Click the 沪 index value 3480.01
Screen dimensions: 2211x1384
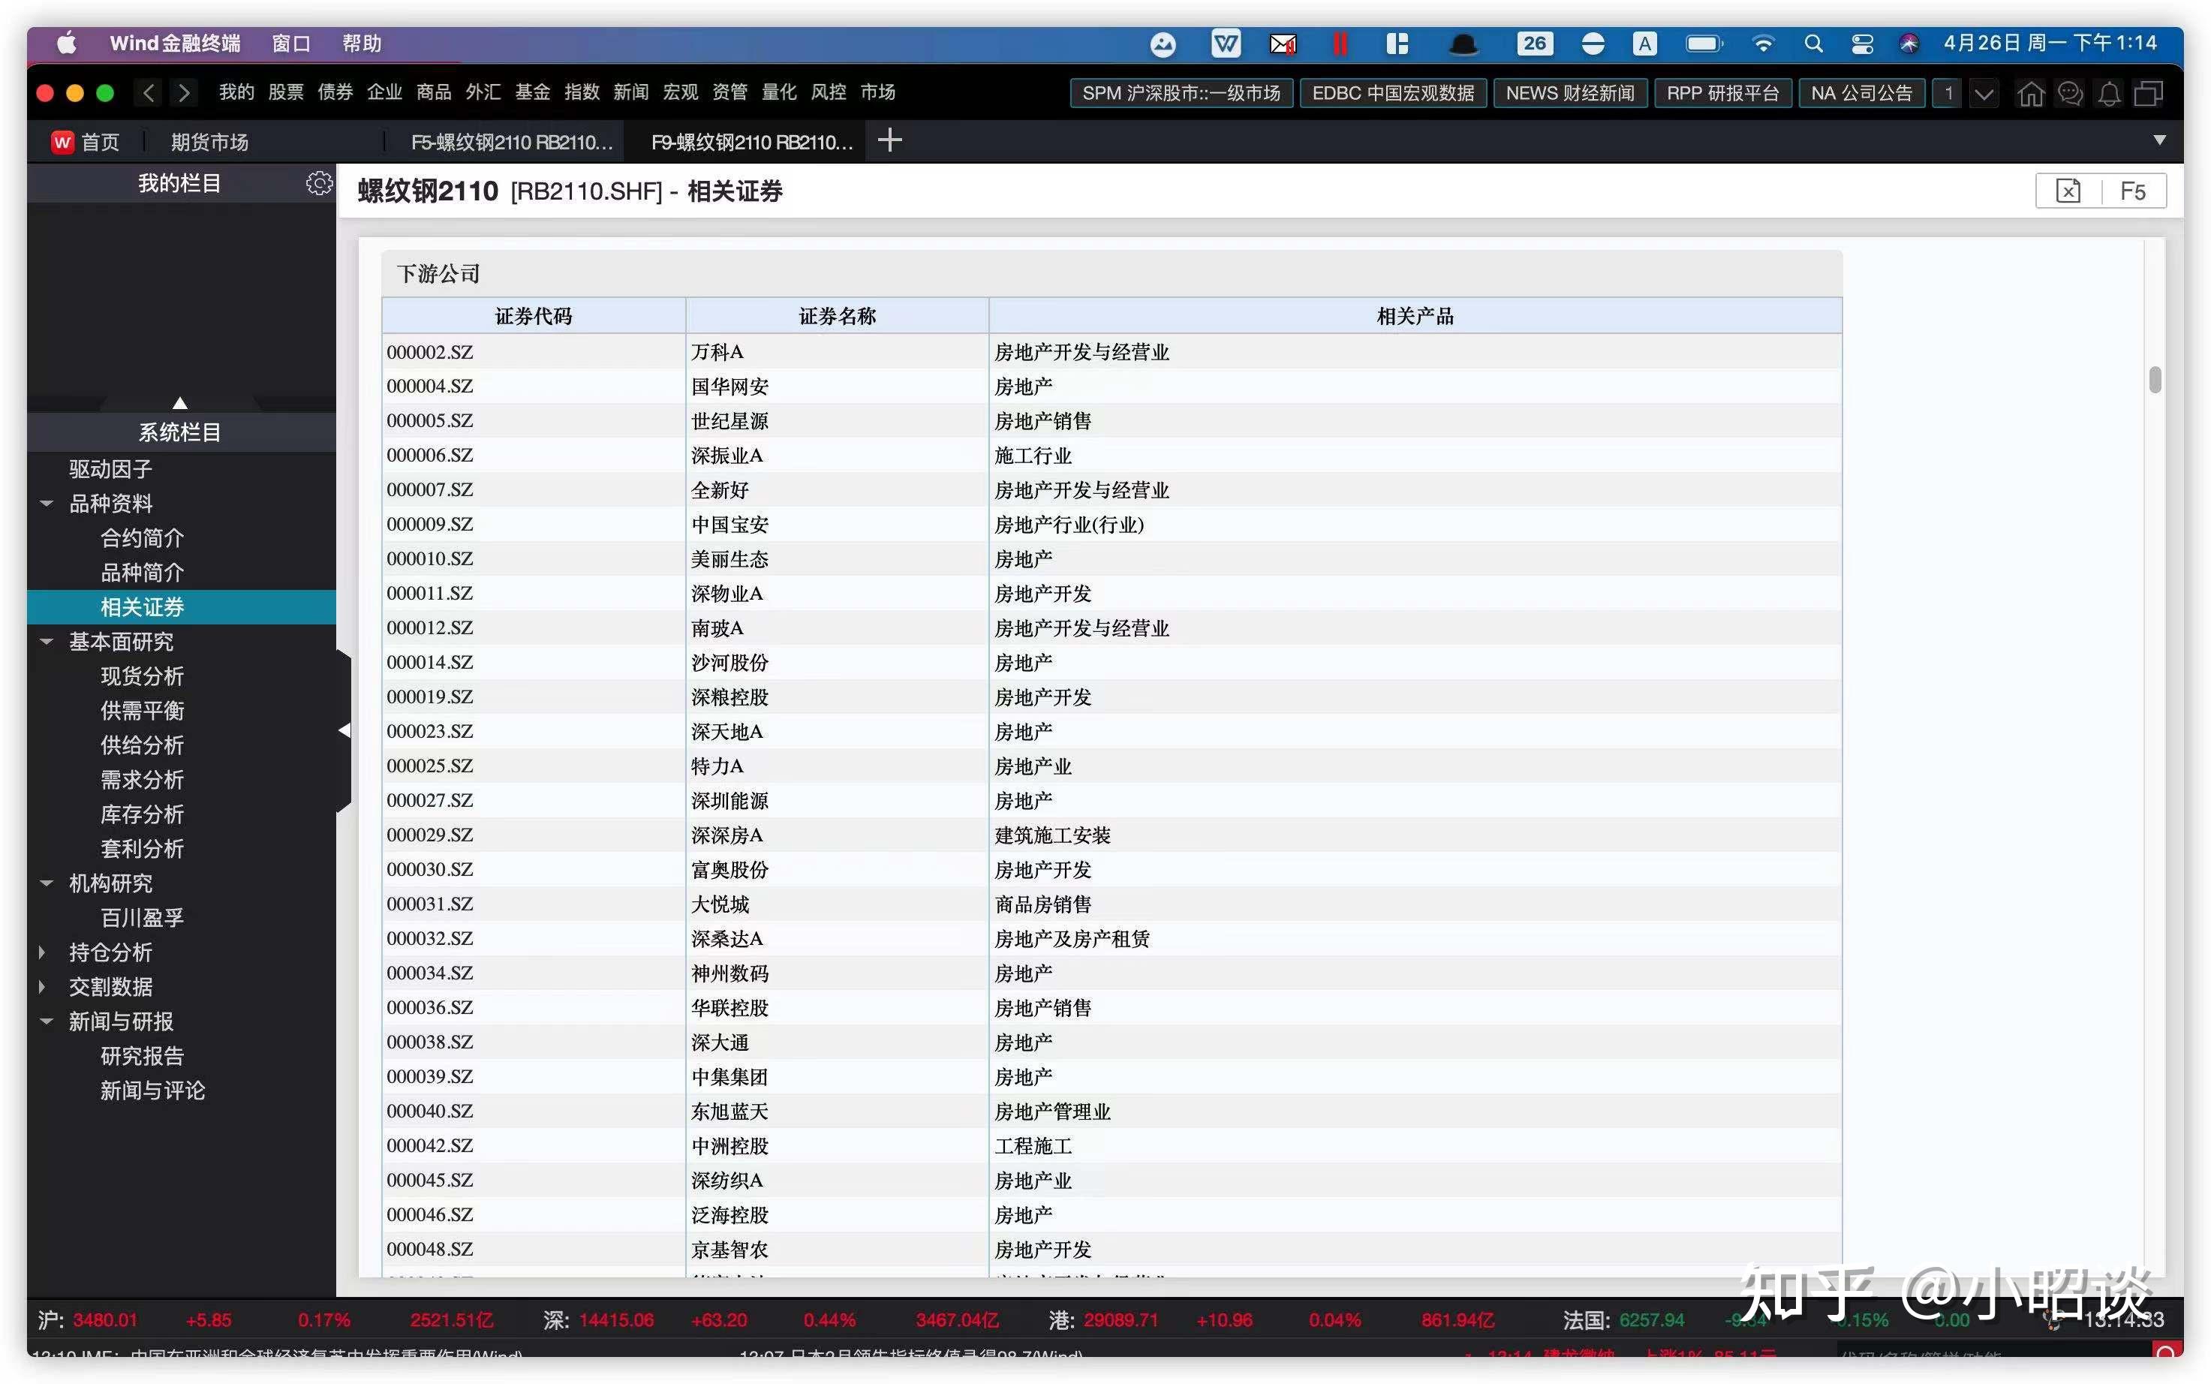point(104,1320)
